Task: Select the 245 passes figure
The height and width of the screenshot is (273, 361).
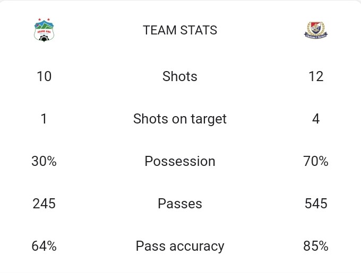Action: click(44, 204)
